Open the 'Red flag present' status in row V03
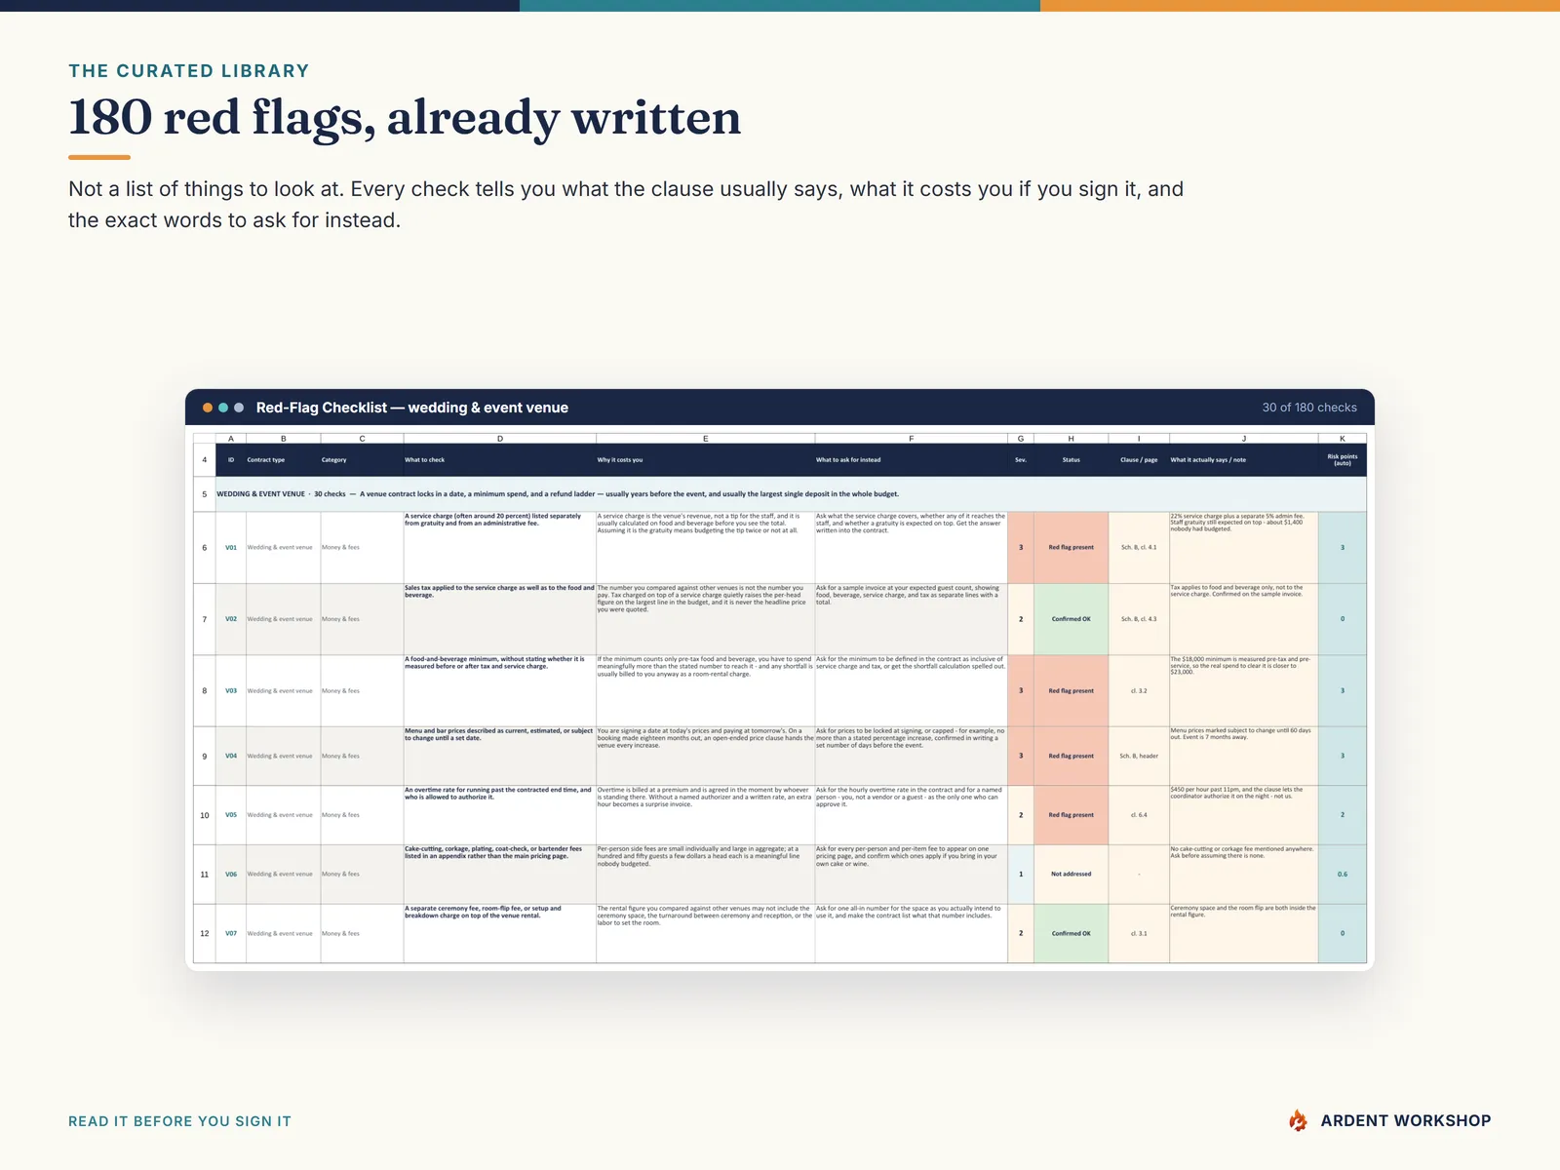 coord(1071,690)
